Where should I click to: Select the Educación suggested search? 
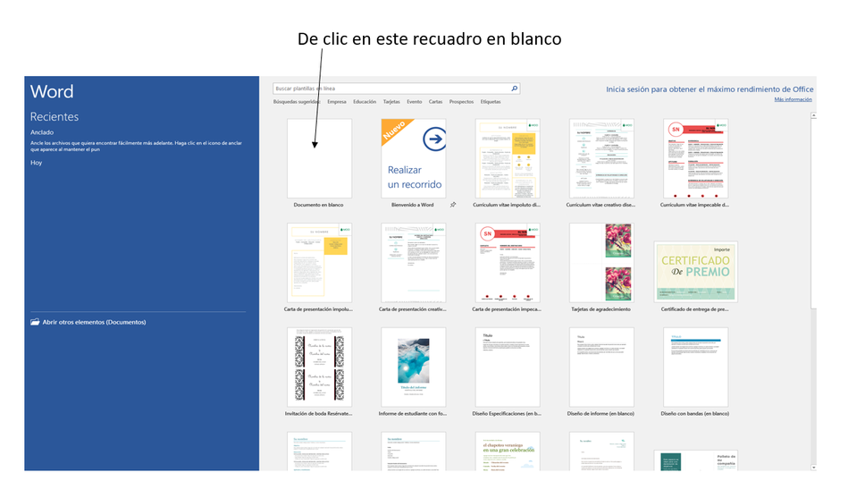point(365,102)
